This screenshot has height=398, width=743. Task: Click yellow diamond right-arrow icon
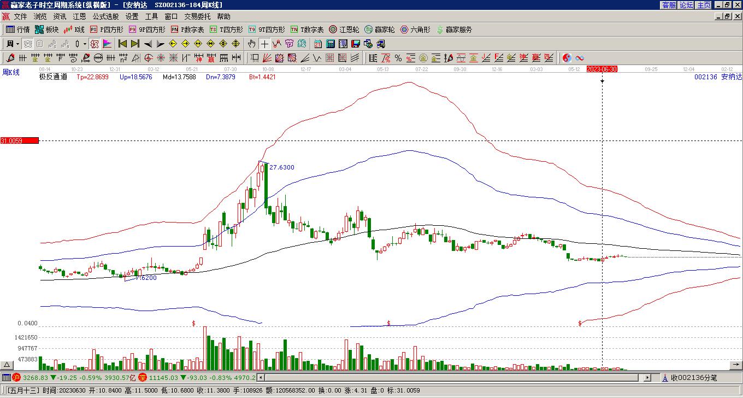tap(185, 44)
